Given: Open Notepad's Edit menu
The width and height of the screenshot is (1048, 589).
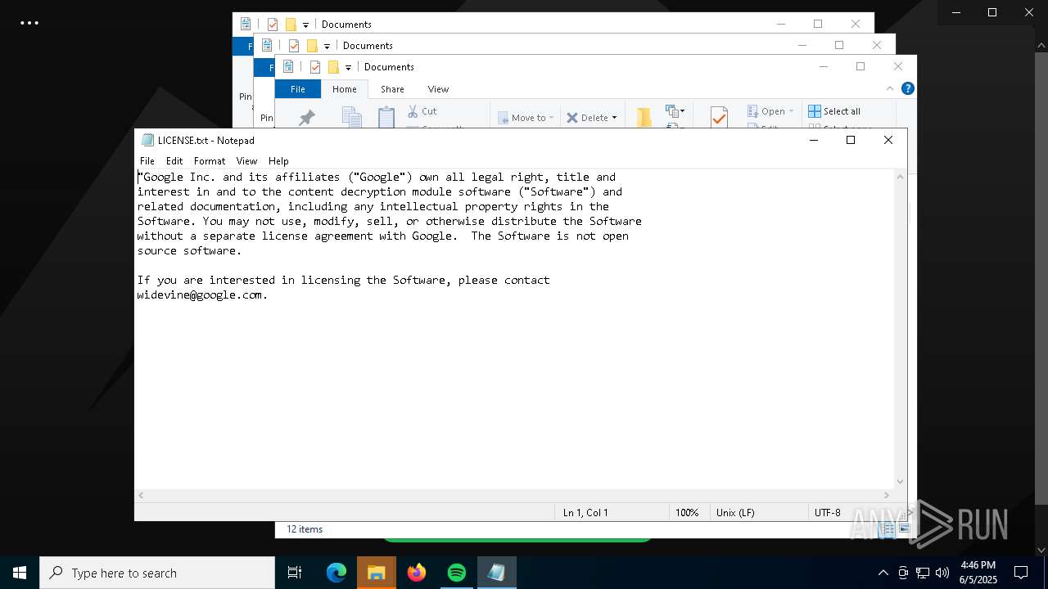Looking at the screenshot, I should click(174, 161).
